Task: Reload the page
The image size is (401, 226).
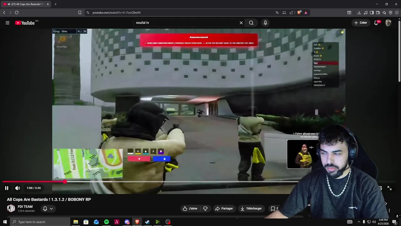Action: 17,13
